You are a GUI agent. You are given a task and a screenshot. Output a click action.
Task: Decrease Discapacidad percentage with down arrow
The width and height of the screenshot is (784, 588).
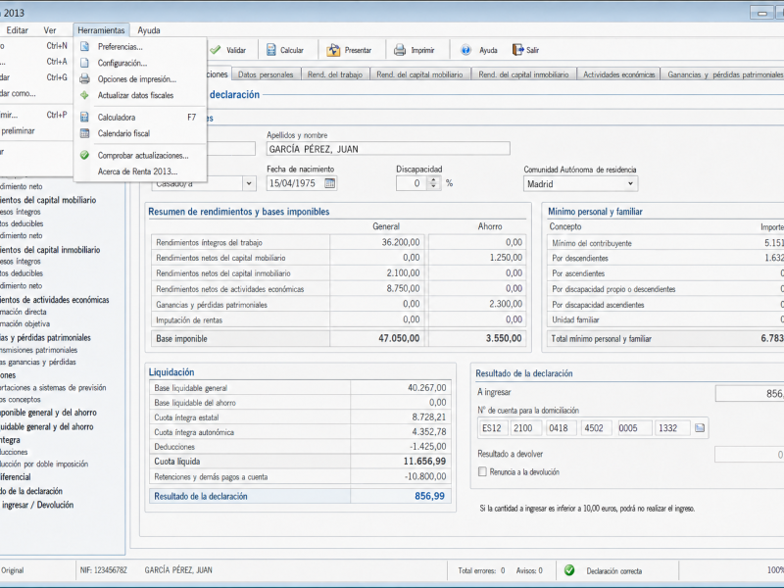(433, 187)
